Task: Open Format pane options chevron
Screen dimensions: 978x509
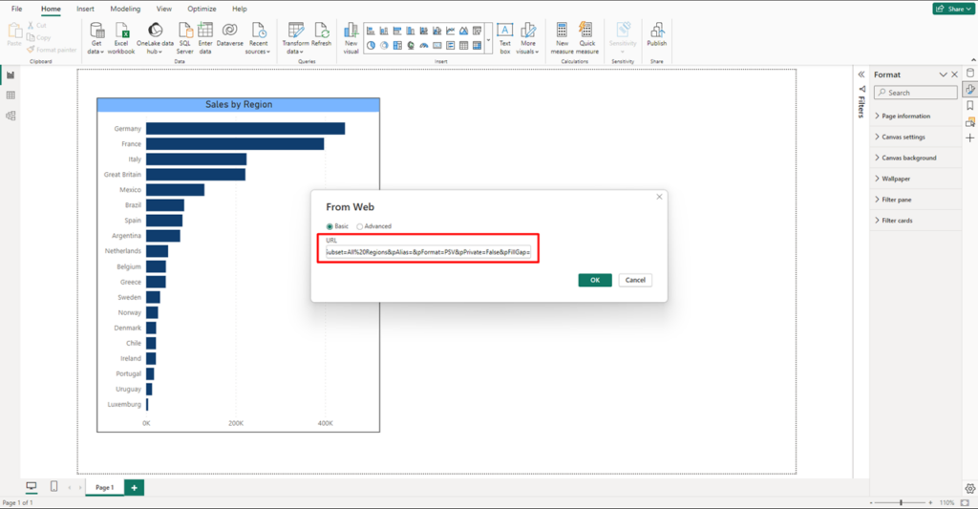Action: click(943, 74)
